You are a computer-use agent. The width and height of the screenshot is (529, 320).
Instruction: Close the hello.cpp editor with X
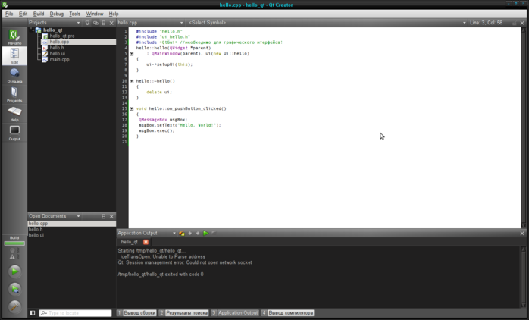coord(522,23)
